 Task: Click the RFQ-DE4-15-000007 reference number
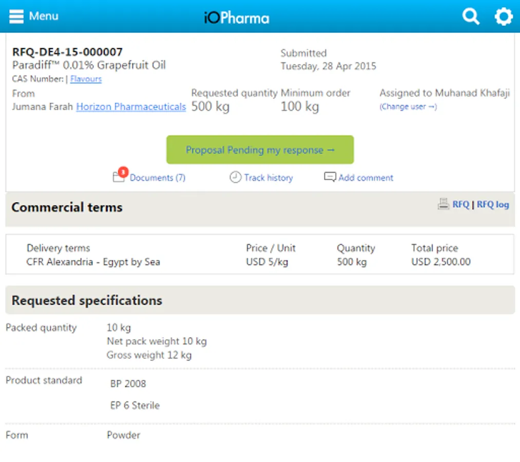point(67,52)
